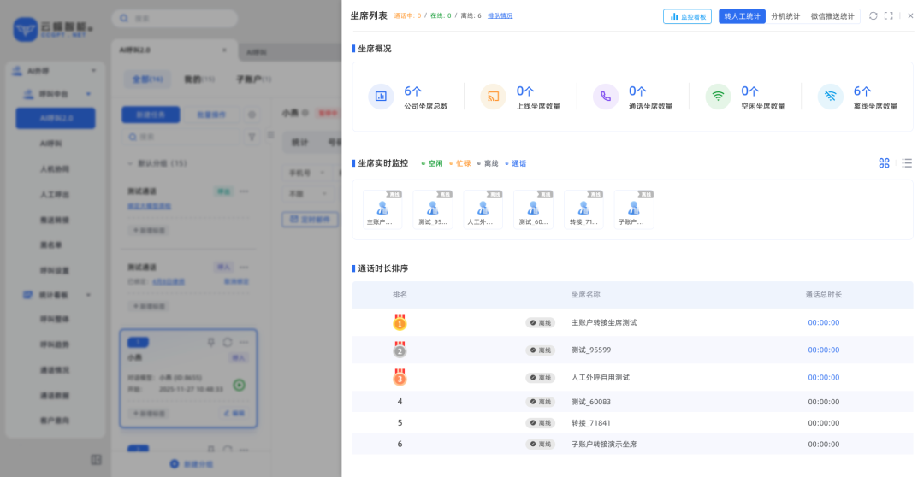Switch seat monitor to list view
Screen dimensions: 924x477
point(907,163)
